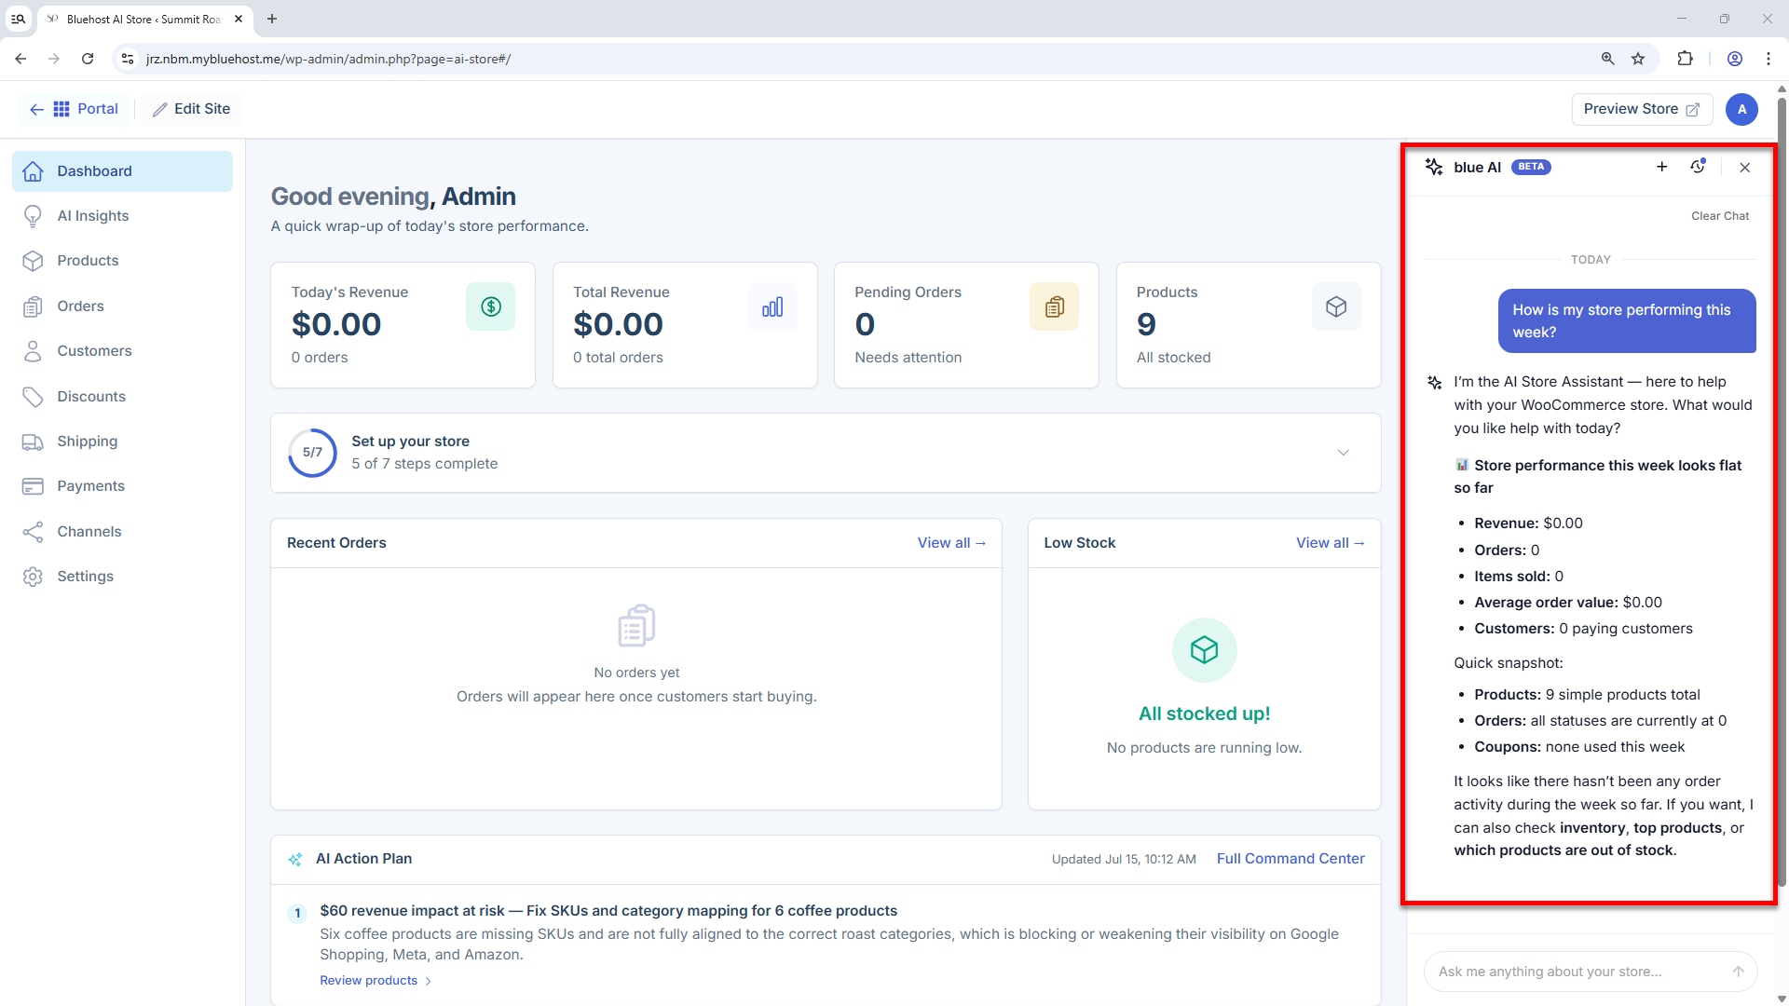Start a new blue AI chat
Viewport: 1789px width, 1006px height.
[x=1661, y=167]
